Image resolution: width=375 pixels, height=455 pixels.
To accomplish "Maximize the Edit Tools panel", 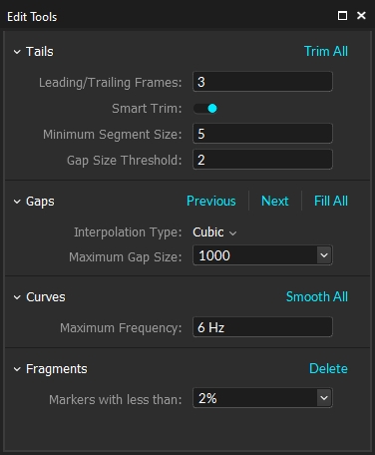I will [342, 16].
